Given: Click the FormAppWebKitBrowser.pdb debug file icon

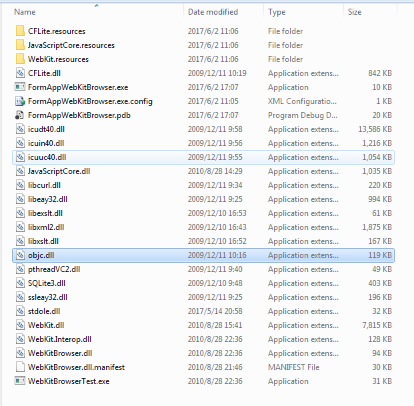Looking at the screenshot, I should click(19, 115).
